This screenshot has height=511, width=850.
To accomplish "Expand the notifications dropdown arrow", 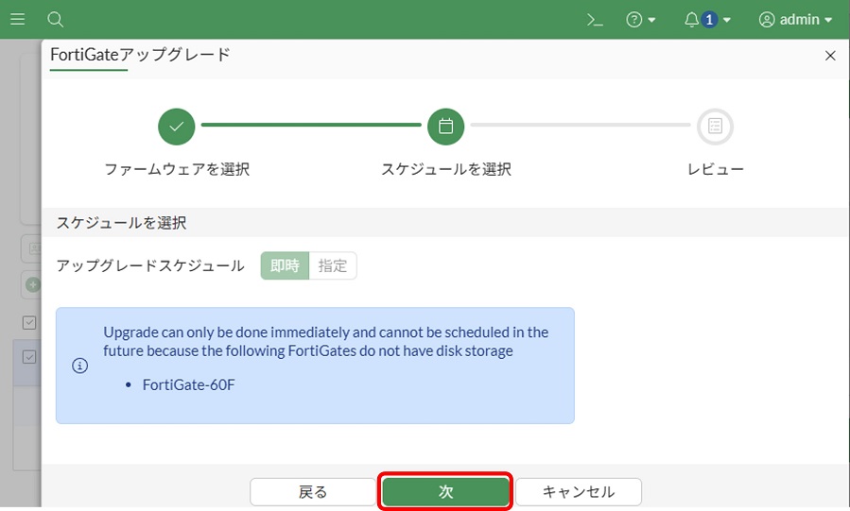I will pos(728,20).
